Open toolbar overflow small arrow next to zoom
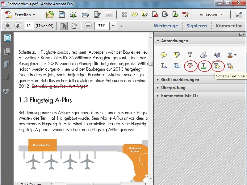The image size is (247, 185). click(121, 26)
